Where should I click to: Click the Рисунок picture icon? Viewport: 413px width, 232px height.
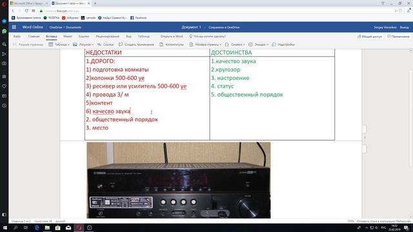click(75, 44)
